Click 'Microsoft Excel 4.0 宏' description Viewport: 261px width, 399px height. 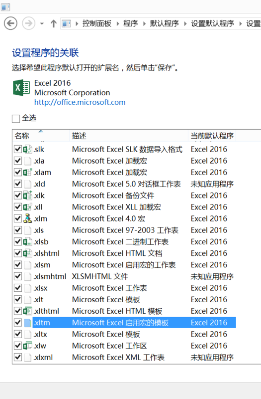pos(108,218)
